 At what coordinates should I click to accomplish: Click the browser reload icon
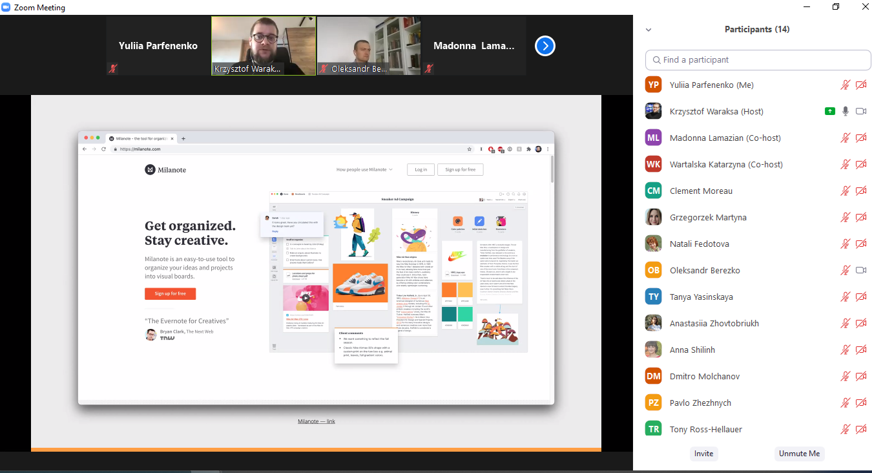point(103,149)
